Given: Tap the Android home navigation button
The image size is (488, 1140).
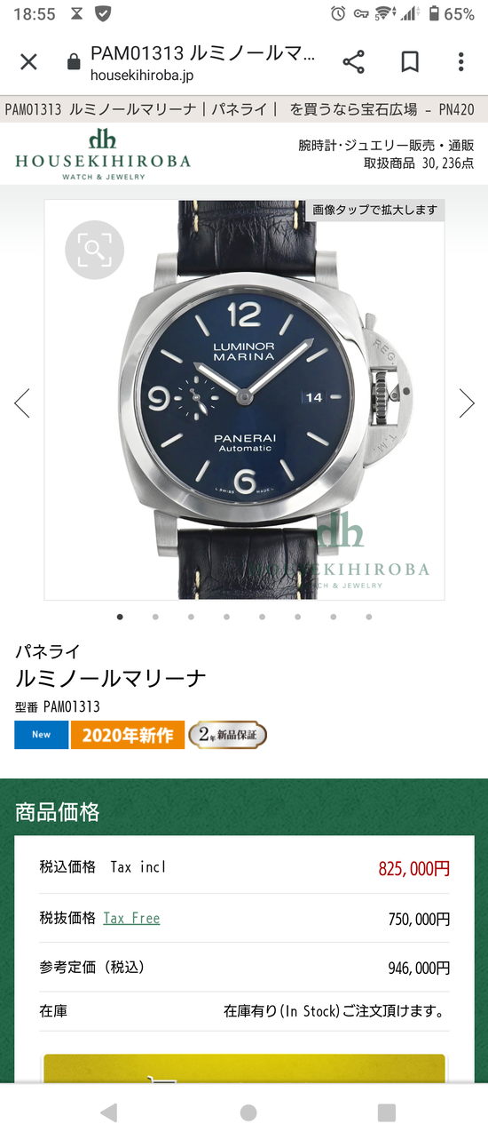Looking at the screenshot, I should (248, 1112).
